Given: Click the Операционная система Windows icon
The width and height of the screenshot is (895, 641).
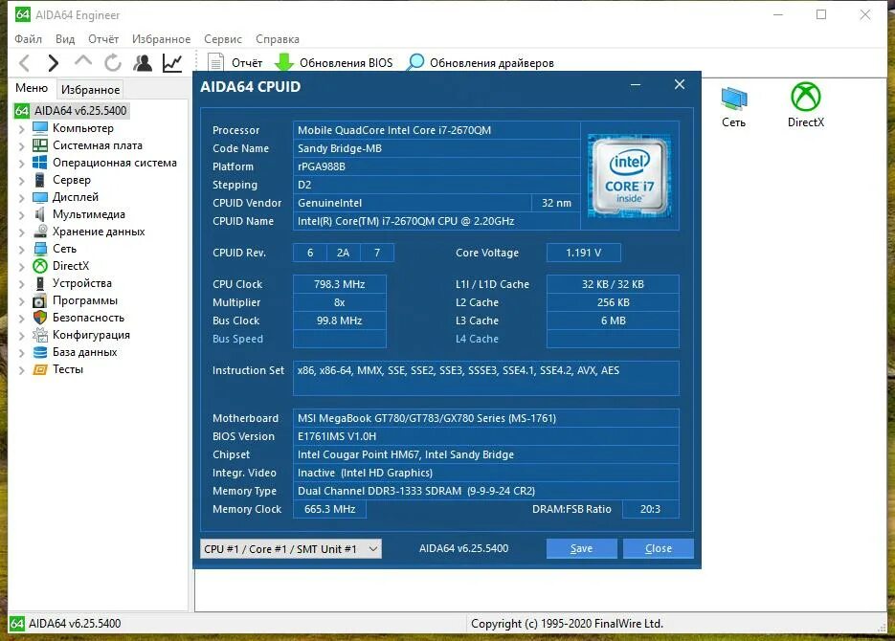Looking at the screenshot, I should (40, 162).
